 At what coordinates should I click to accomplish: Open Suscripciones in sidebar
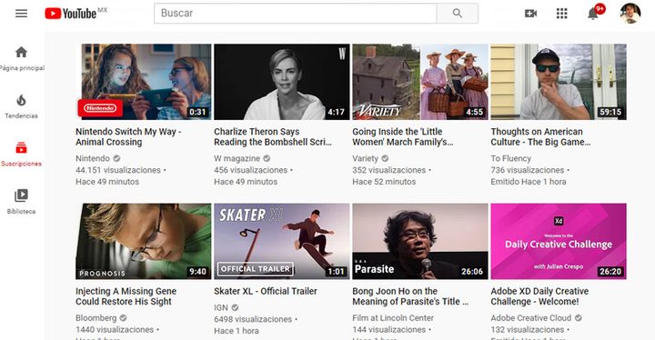click(21, 155)
